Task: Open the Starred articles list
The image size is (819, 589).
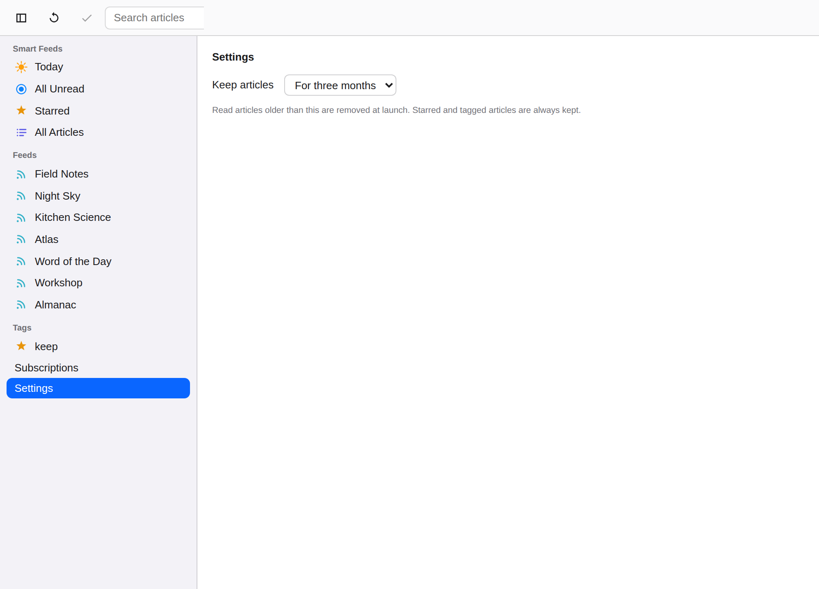Action: click(x=98, y=111)
